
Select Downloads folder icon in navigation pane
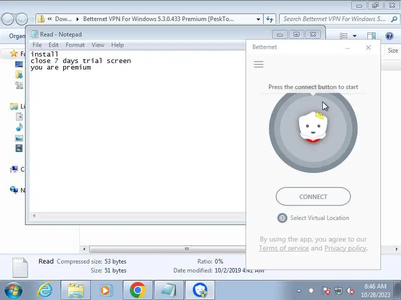(19, 74)
